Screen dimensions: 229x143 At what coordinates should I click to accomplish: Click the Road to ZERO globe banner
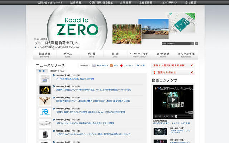point(77,29)
